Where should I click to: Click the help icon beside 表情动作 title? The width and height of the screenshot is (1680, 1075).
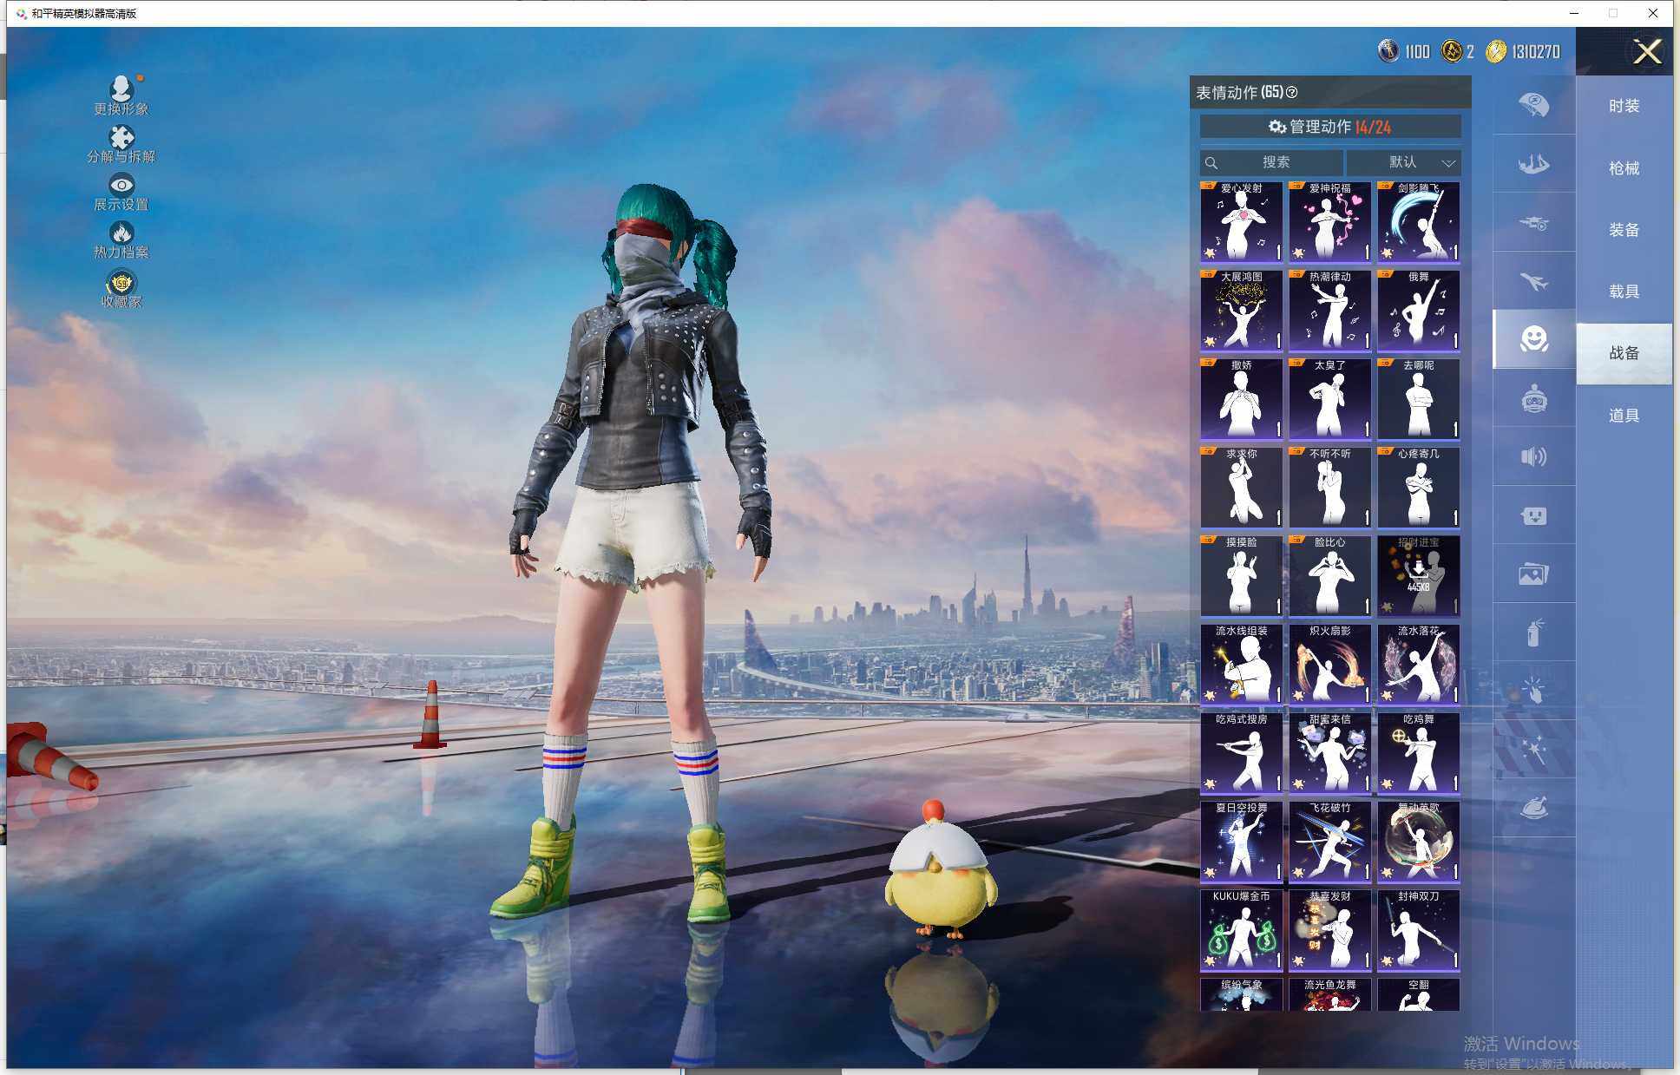[1292, 92]
